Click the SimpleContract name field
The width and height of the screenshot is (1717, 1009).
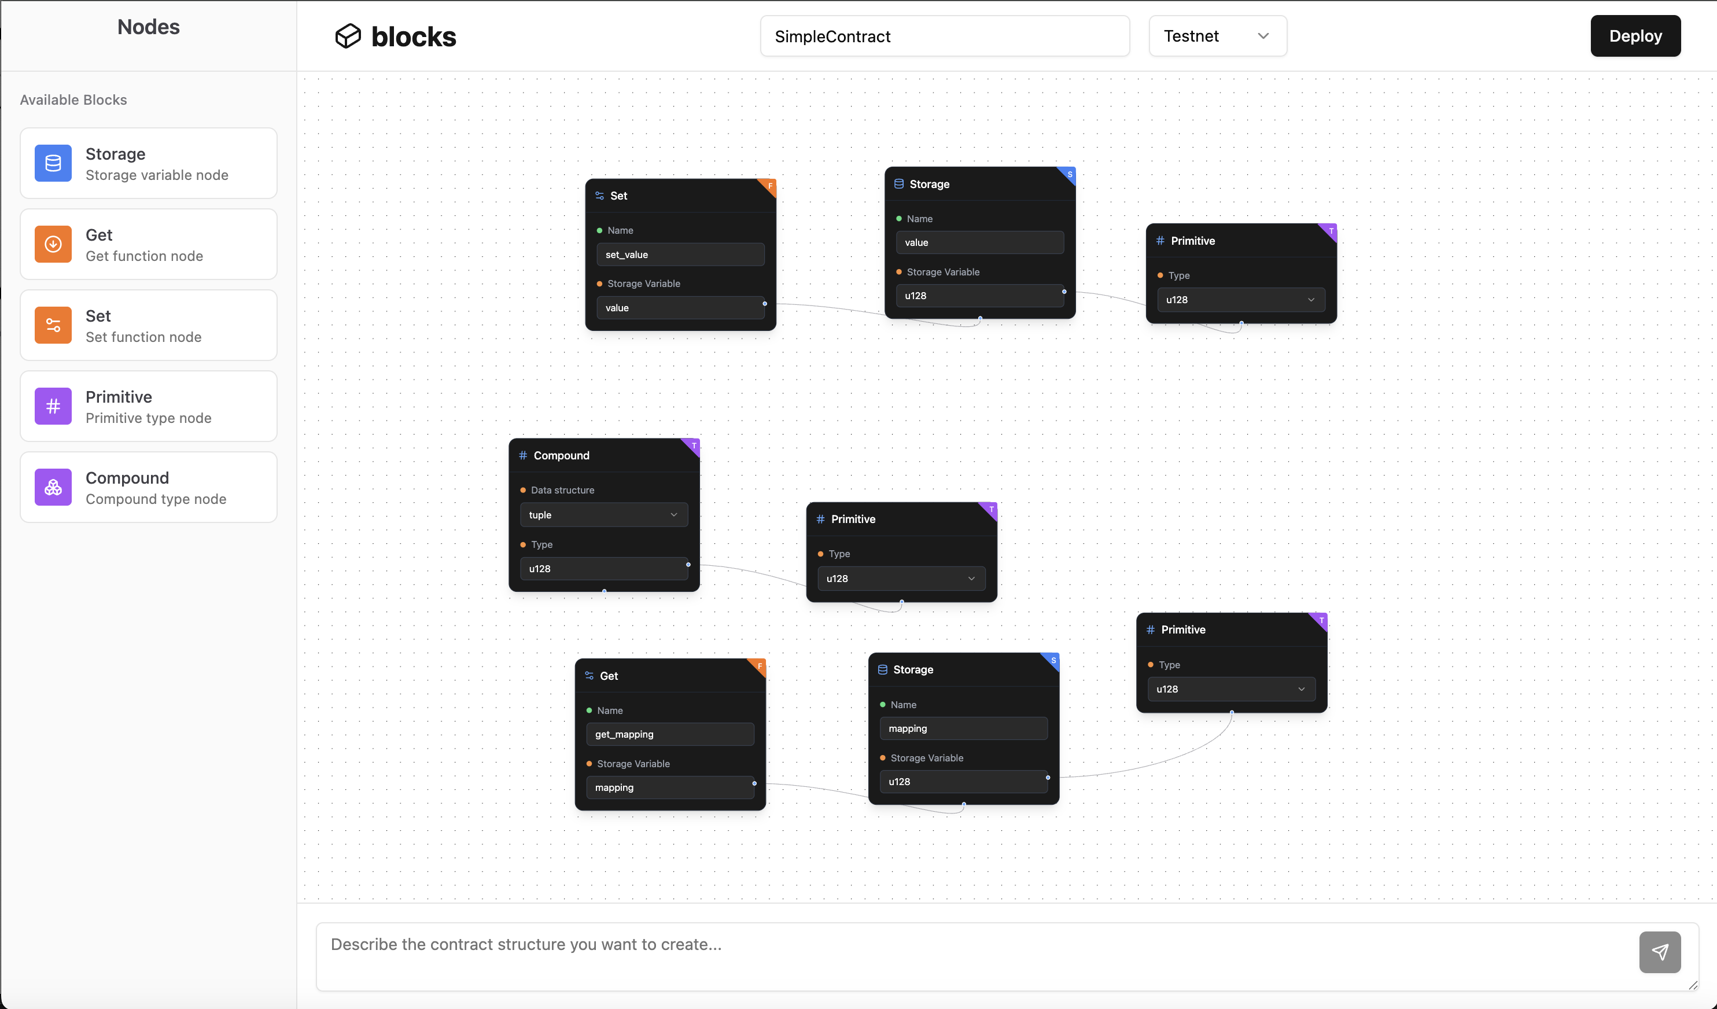point(945,36)
